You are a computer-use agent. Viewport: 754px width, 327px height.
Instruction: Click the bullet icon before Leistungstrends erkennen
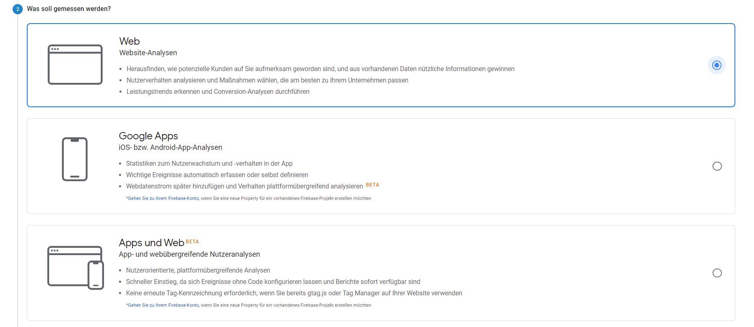[x=120, y=91]
